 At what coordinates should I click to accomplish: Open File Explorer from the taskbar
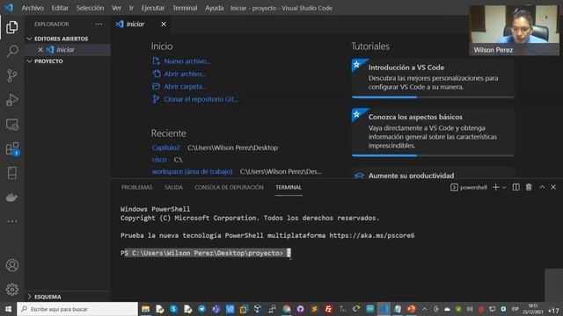coord(145,309)
